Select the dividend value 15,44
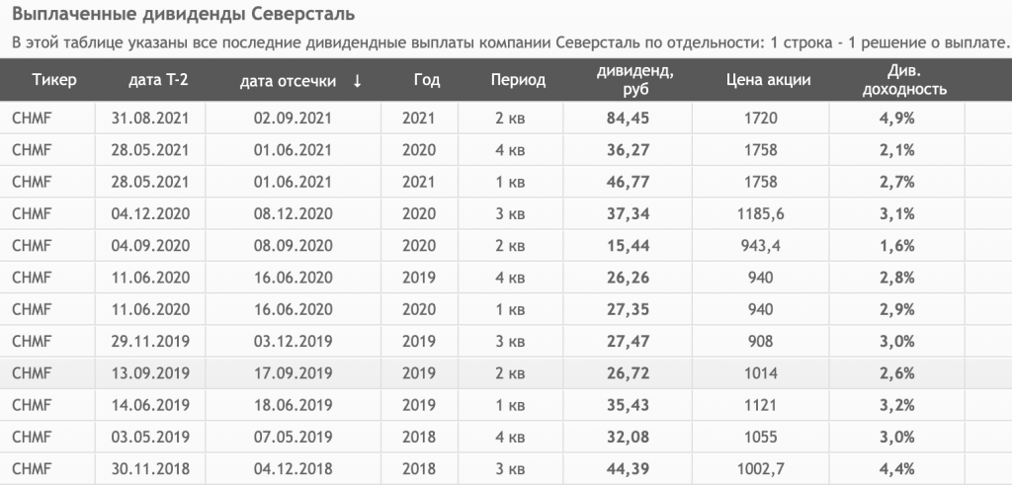1012x485 pixels. pyautogui.click(x=628, y=246)
